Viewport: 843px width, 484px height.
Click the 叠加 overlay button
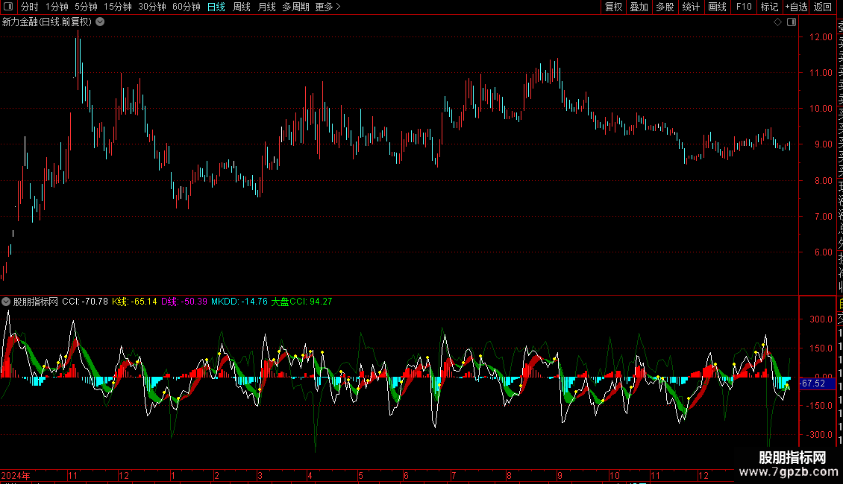coord(639,7)
